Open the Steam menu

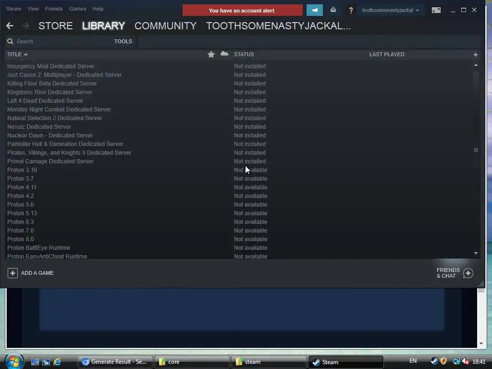pos(13,9)
